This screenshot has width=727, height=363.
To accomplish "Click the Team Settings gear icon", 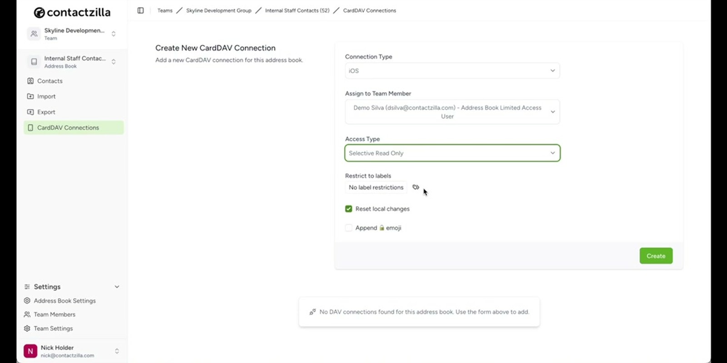I will [x=27, y=328].
